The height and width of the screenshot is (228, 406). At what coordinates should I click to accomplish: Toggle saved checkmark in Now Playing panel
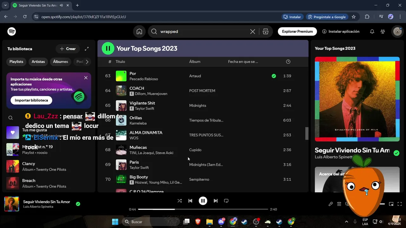396,153
